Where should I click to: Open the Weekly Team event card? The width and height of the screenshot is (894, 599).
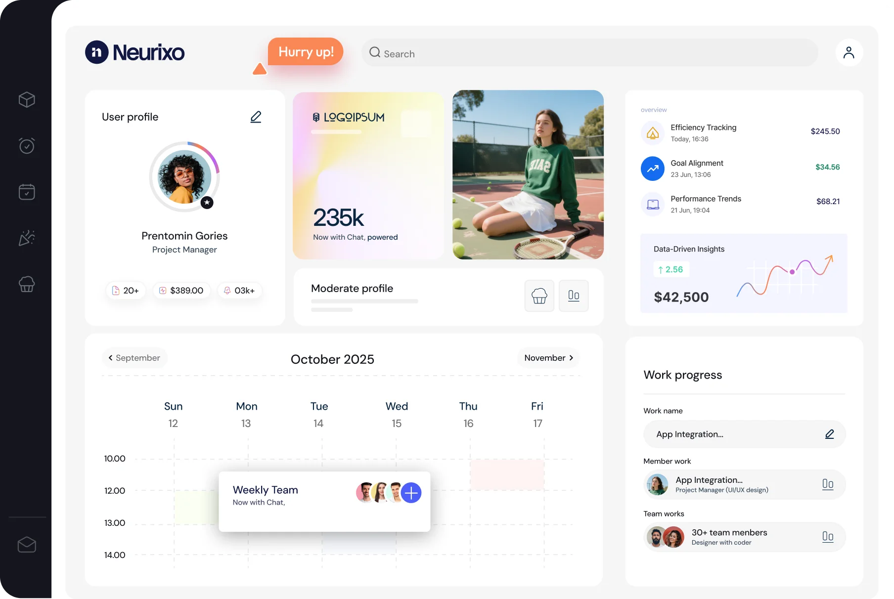324,502
